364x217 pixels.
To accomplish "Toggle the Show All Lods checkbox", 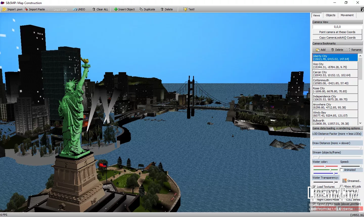I will 342,187.
